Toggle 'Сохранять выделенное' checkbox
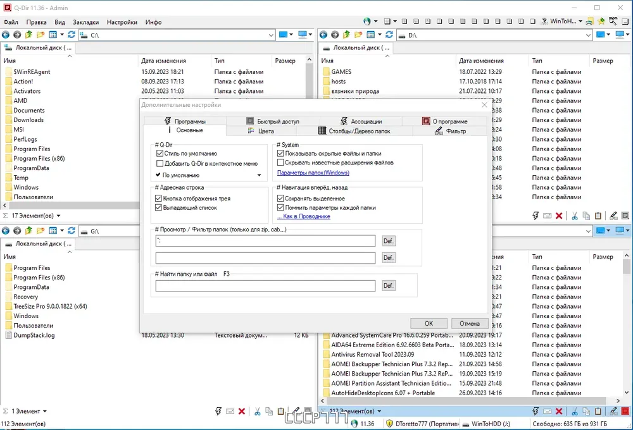Viewport: 633px width, 430px height. pos(280,199)
